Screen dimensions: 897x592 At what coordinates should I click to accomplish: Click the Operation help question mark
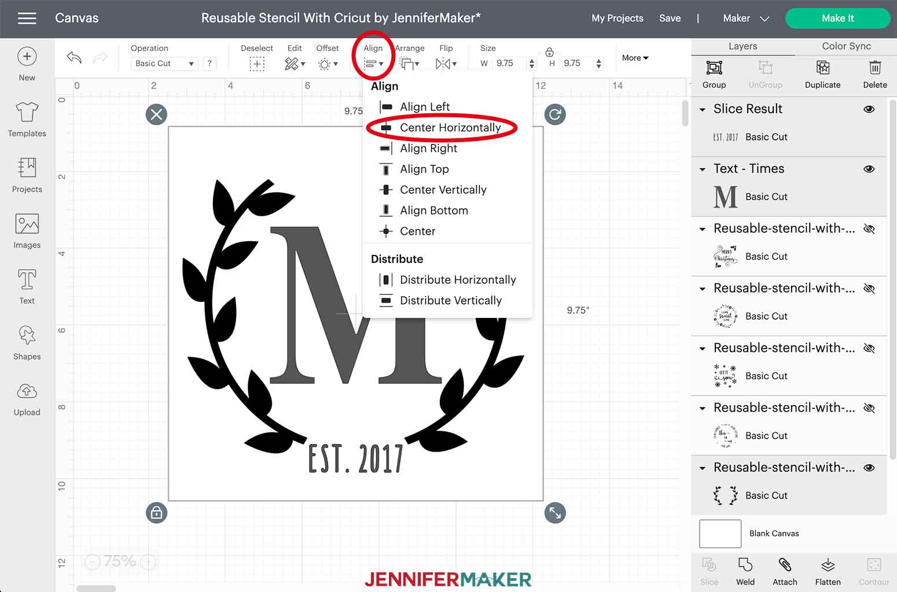click(209, 64)
